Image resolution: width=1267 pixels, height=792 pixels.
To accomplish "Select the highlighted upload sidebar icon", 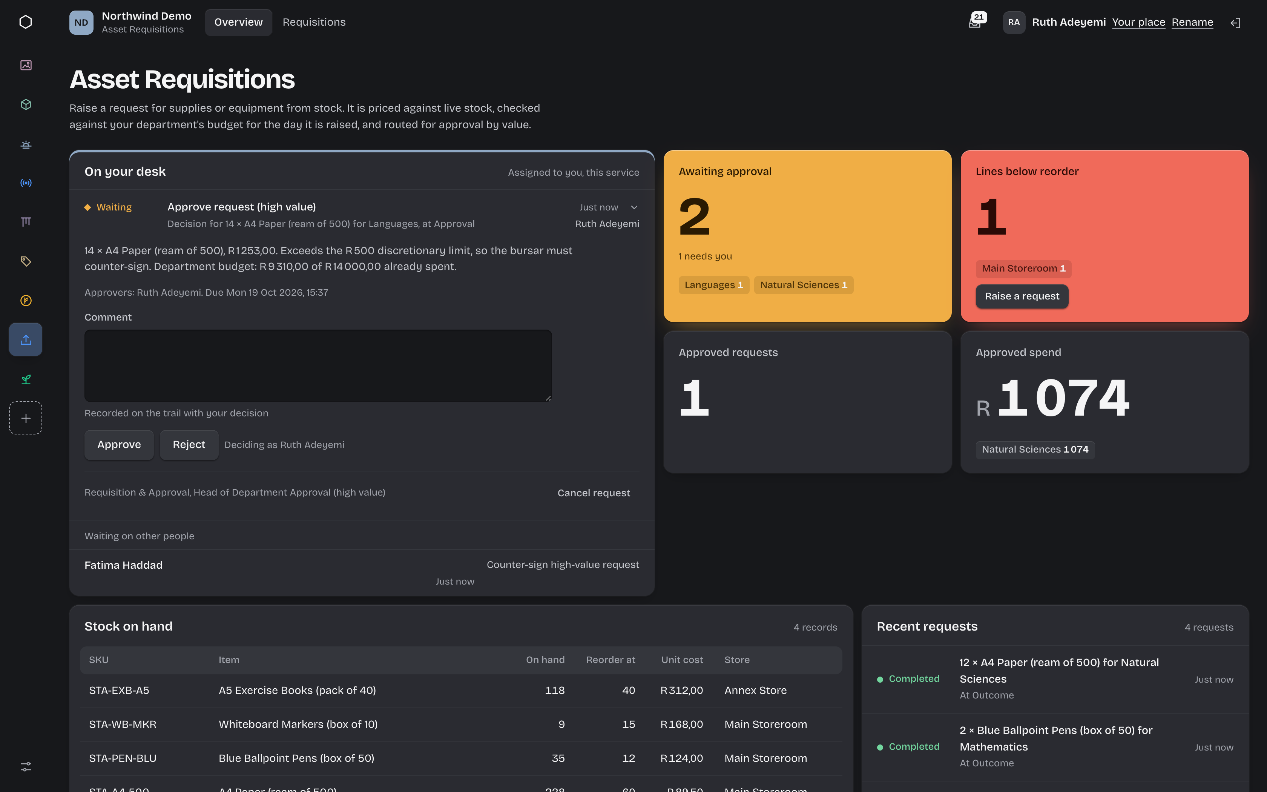I will coord(26,339).
